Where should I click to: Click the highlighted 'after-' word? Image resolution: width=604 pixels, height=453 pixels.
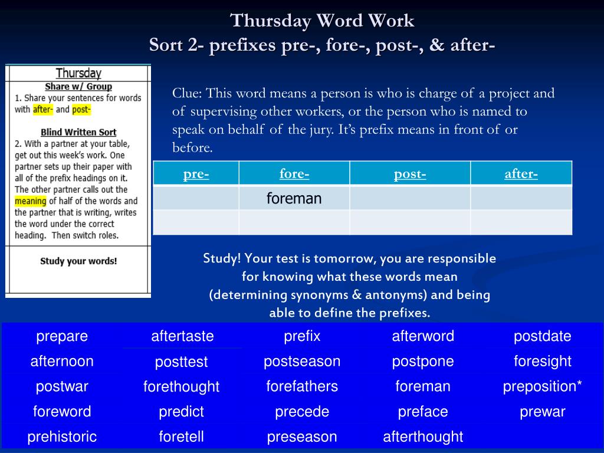[x=42, y=109]
